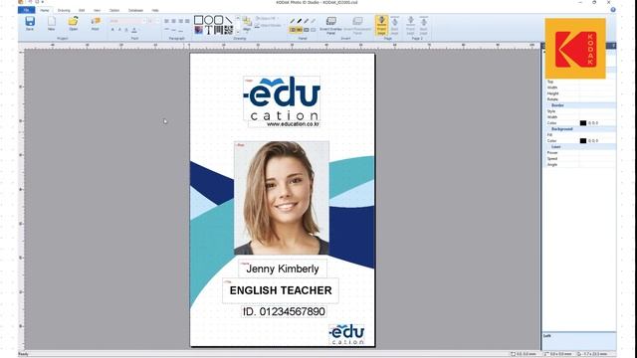Click the Rotate property value field

(x=597, y=99)
